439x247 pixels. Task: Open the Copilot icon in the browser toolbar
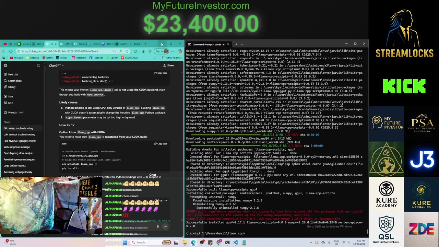[180, 51]
